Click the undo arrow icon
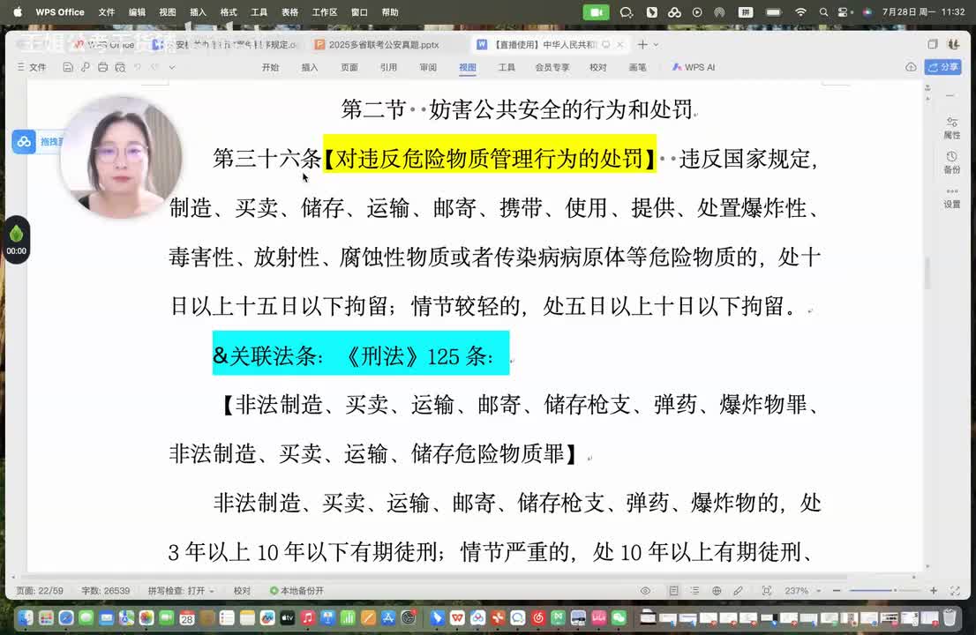 [x=138, y=67]
